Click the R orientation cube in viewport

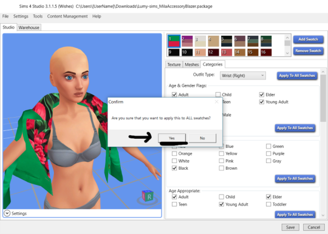tap(148, 196)
